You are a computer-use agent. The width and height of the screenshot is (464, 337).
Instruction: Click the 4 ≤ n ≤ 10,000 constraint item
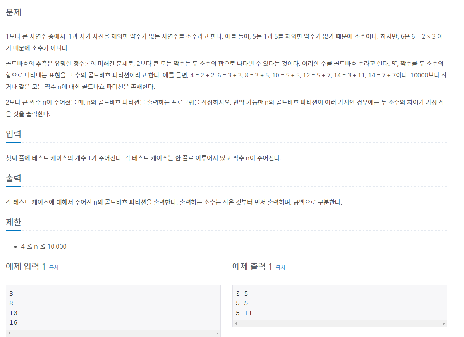point(43,246)
